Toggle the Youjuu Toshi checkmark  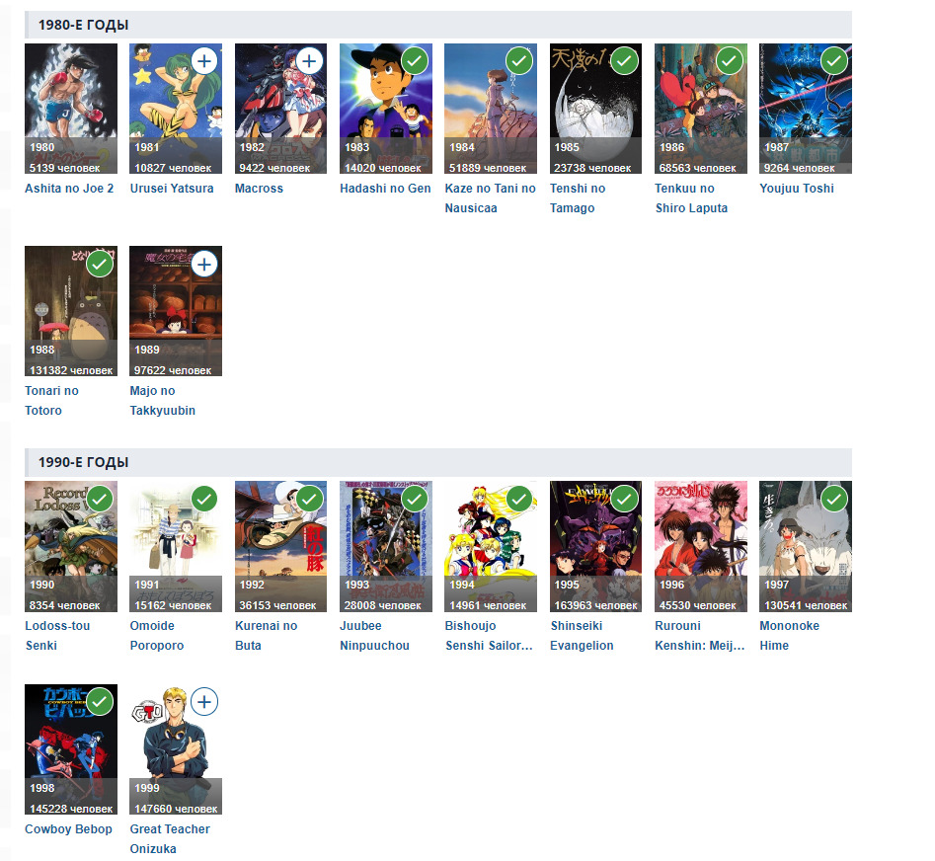[x=834, y=61]
